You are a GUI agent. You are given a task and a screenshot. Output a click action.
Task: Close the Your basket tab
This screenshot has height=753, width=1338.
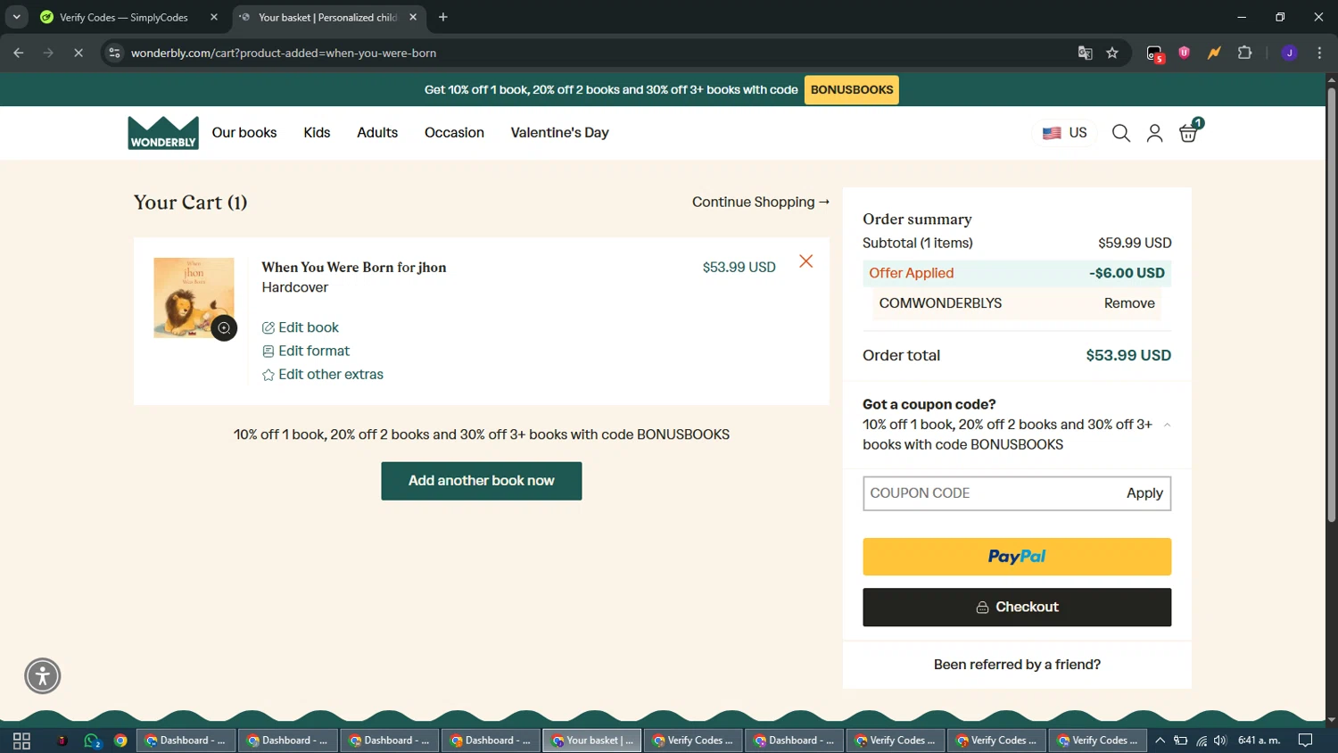pos(413,17)
